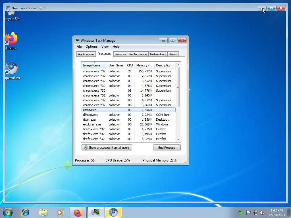Image resolution: width=291 pixels, height=218 pixels.
Task: Open the Windows Start orb
Action: point(8,212)
